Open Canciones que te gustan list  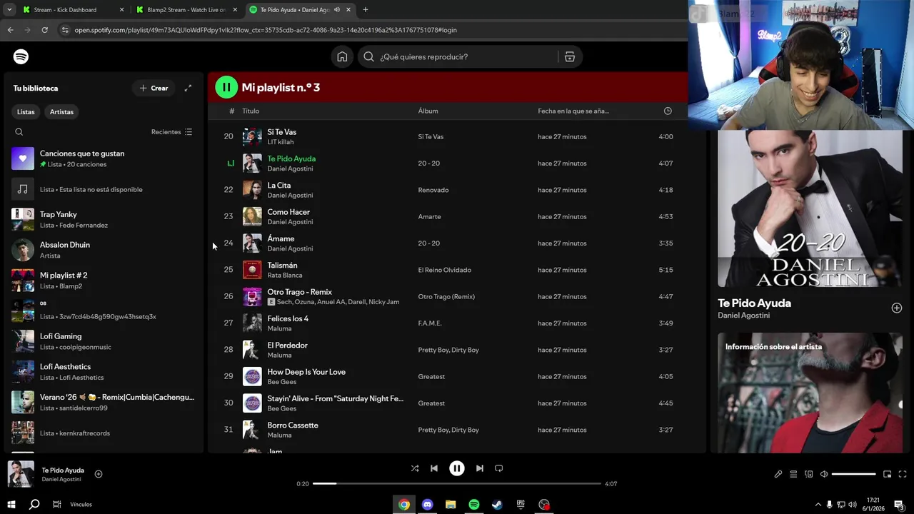tap(104, 158)
